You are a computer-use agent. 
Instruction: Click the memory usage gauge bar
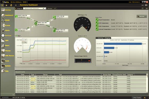point(83,61)
